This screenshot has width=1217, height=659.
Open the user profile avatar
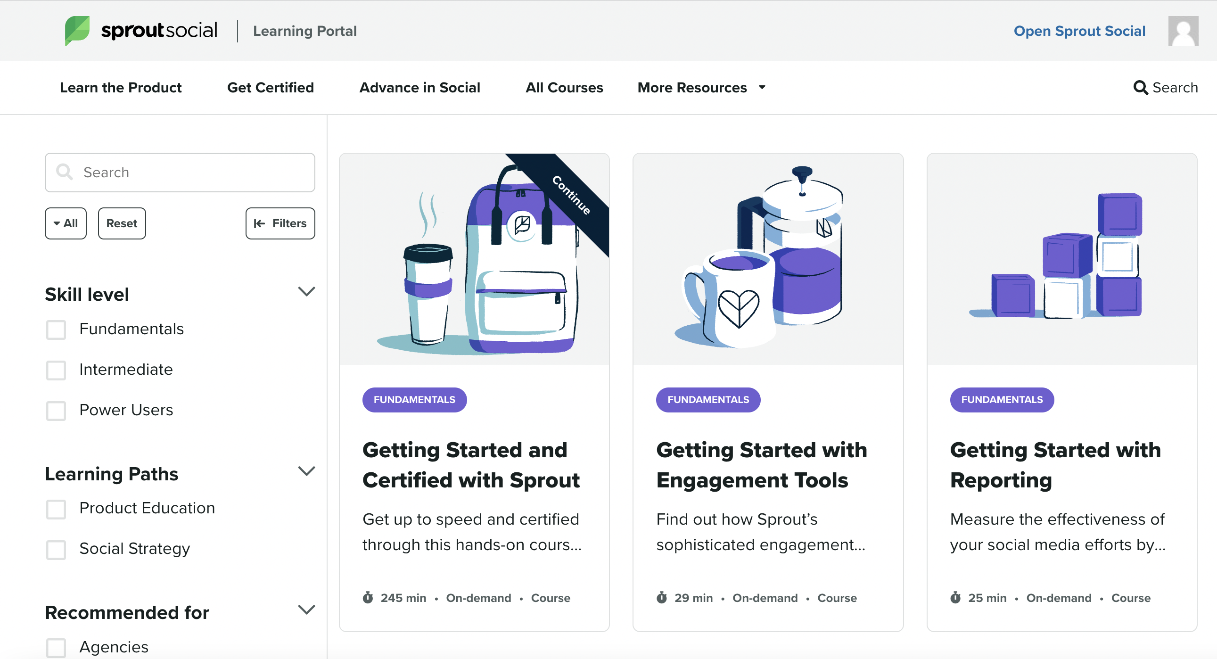tap(1183, 31)
